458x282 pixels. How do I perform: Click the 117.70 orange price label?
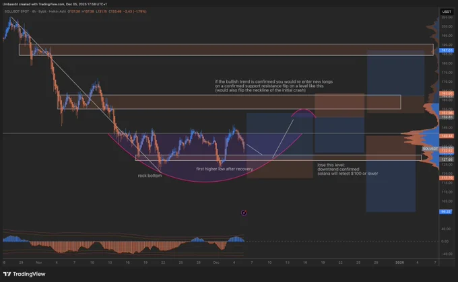[x=447, y=178]
